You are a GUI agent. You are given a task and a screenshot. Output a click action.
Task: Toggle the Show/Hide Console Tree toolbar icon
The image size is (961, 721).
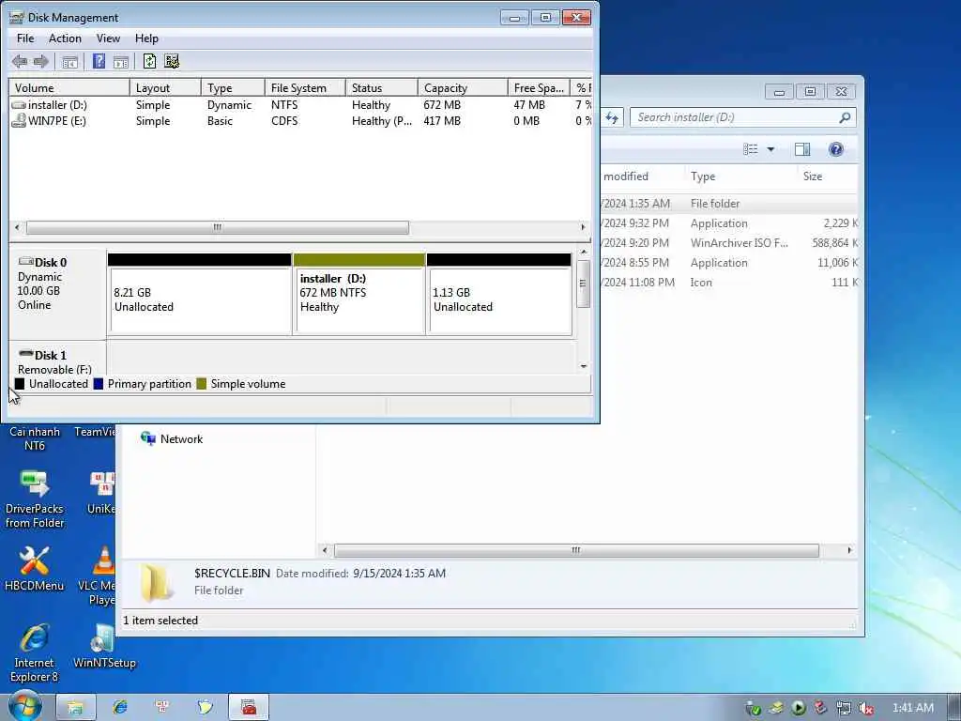69,61
